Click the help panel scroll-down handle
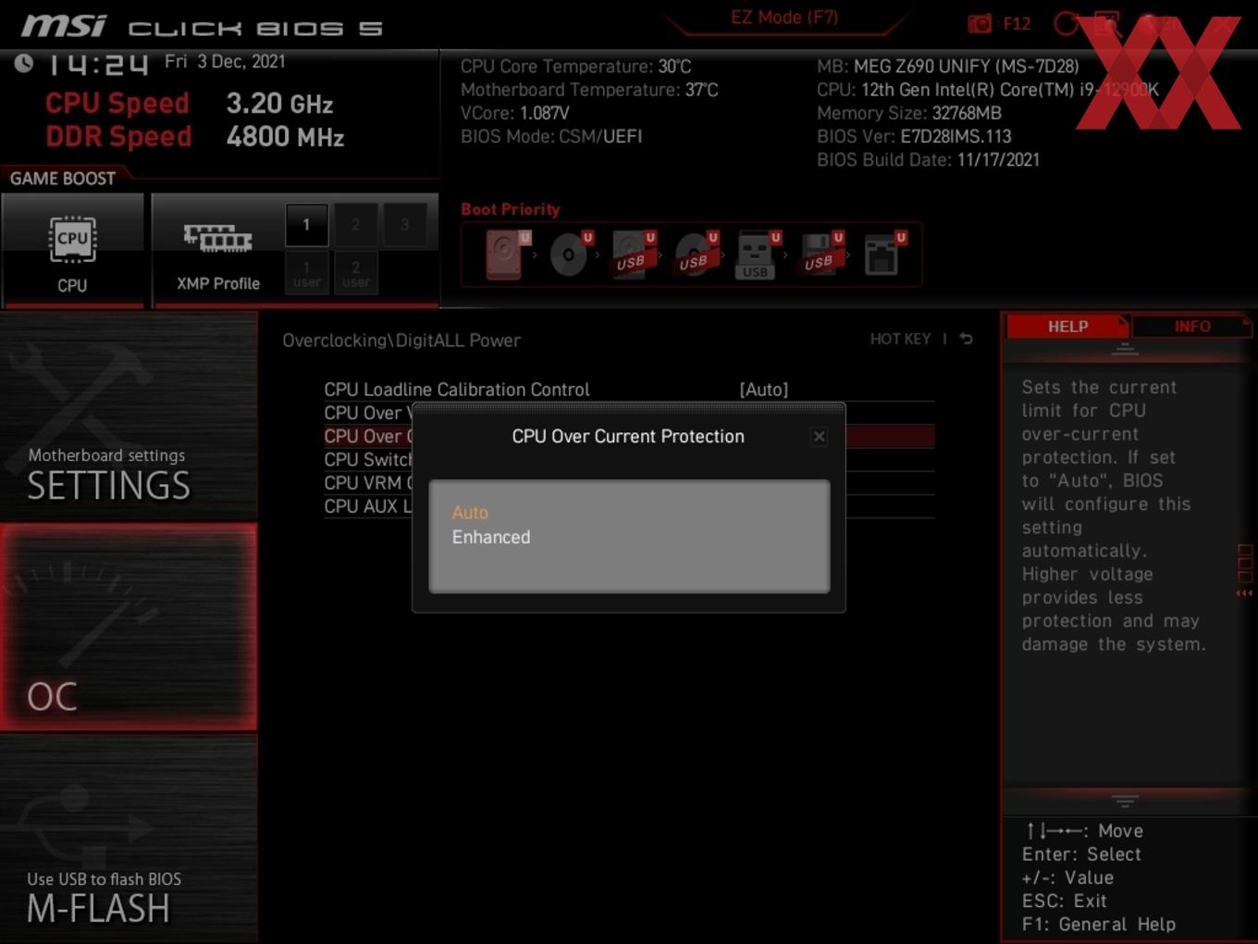Image resolution: width=1258 pixels, height=944 pixels. pyautogui.click(x=1125, y=801)
